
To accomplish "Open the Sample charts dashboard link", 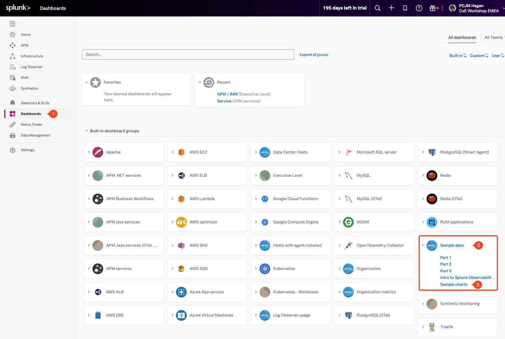I will (x=454, y=284).
